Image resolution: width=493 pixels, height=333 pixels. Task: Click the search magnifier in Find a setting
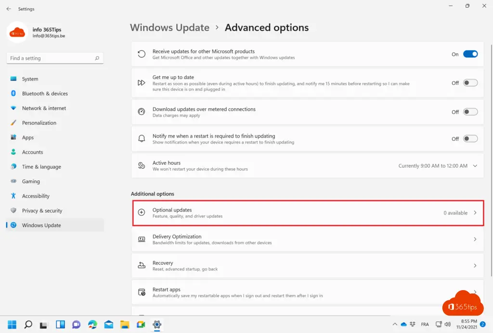pos(97,58)
